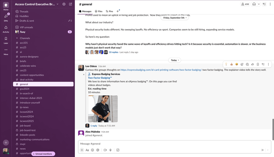Open the user profile avatar at the bottom left
This screenshot has width=274, height=157.
coord(6,151)
